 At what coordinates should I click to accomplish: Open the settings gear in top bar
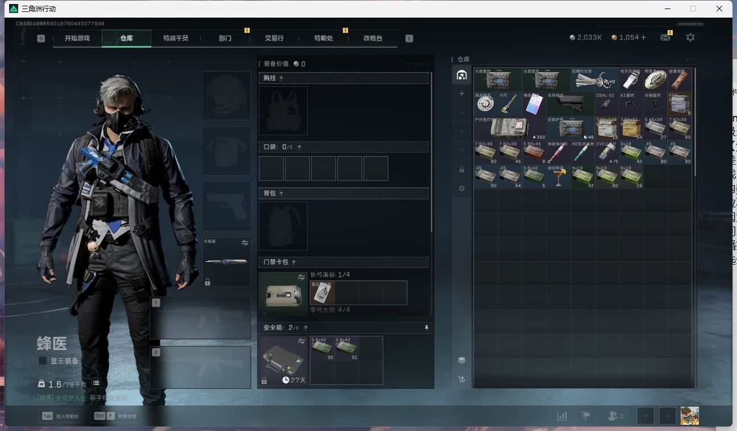pos(690,37)
